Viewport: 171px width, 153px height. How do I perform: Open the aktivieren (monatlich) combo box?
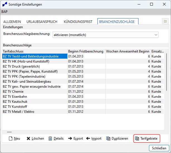(106, 35)
